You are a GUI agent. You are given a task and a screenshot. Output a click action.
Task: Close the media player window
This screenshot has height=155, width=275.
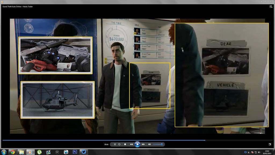point(271,1)
